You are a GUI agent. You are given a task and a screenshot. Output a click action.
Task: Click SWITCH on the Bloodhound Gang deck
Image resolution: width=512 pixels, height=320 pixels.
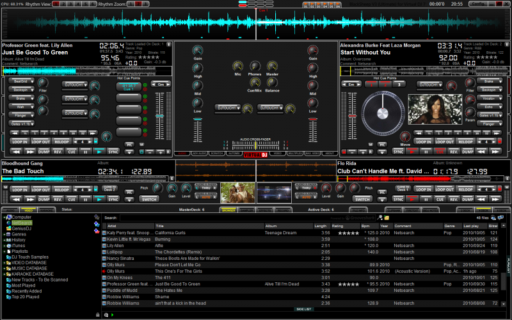tap(149, 199)
